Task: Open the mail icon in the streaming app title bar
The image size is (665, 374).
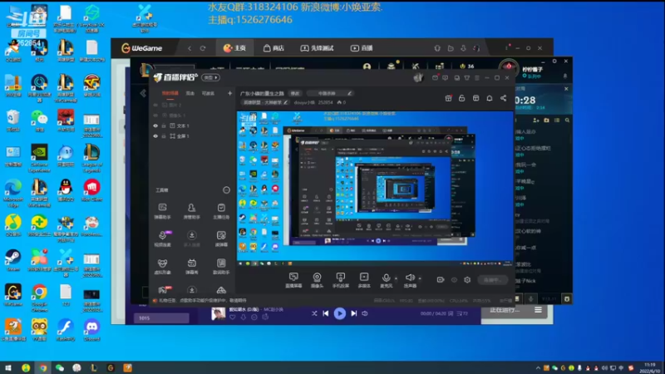Action: click(435, 78)
